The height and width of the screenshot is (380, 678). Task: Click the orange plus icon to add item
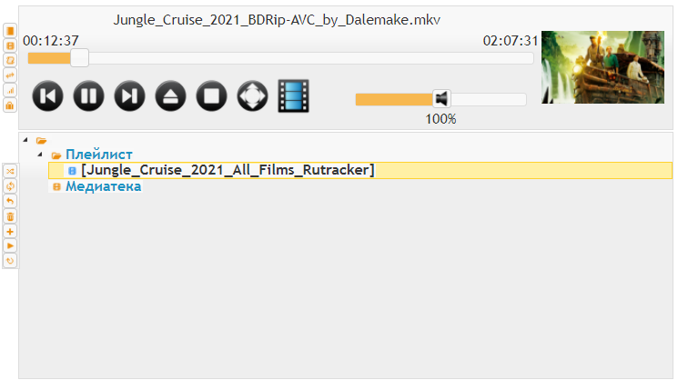click(x=10, y=232)
